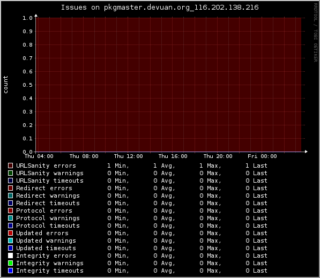Click the Redirect timeouts legend label

[x=48, y=203]
